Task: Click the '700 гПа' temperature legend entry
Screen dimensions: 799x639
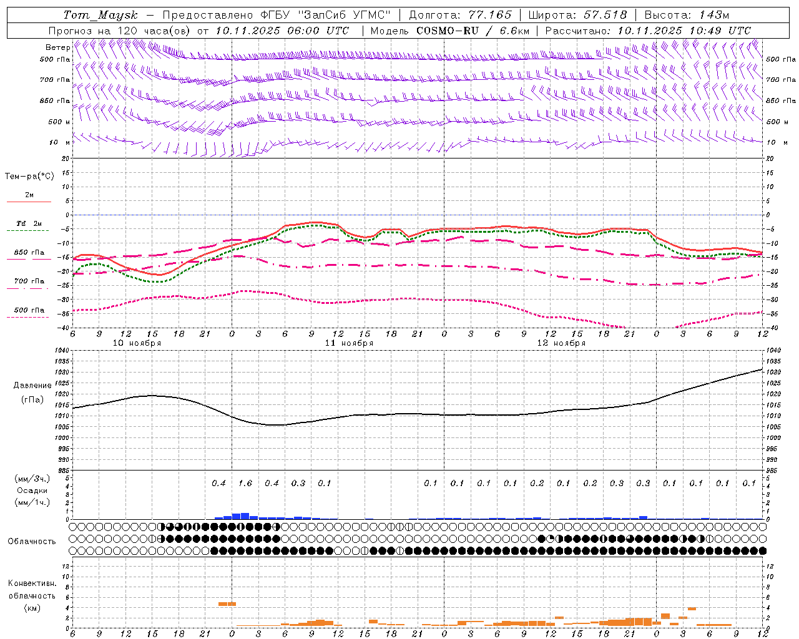Action: (29, 281)
